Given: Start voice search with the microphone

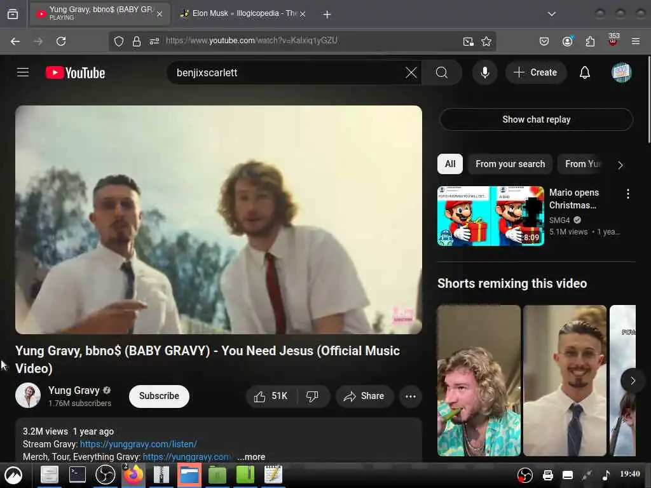Looking at the screenshot, I should [x=484, y=72].
